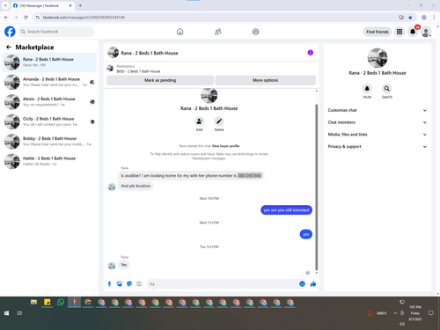This screenshot has width=440, height=330.
Task: Attach a photo file icon
Action: coord(120,283)
